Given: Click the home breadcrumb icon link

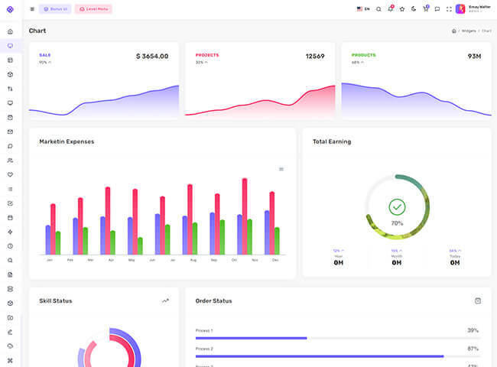Looking at the screenshot, I should 454,31.
